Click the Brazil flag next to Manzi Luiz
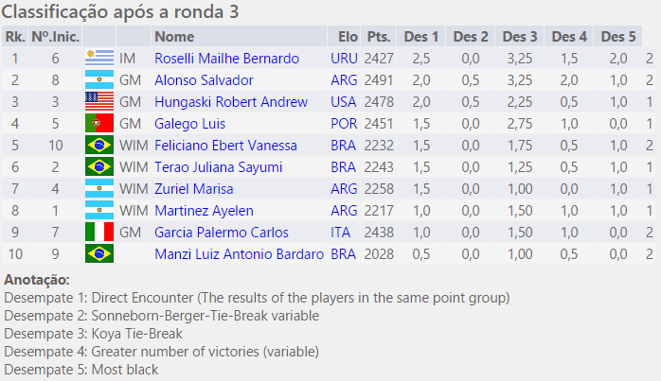 [98, 254]
